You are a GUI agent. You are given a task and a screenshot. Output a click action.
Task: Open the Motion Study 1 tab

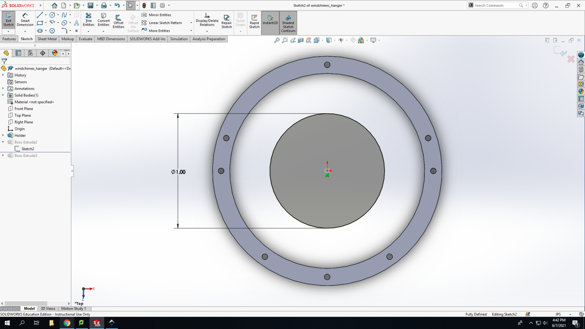(74, 309)
